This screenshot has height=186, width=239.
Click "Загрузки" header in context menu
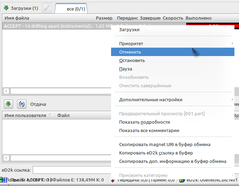[129, 30]
